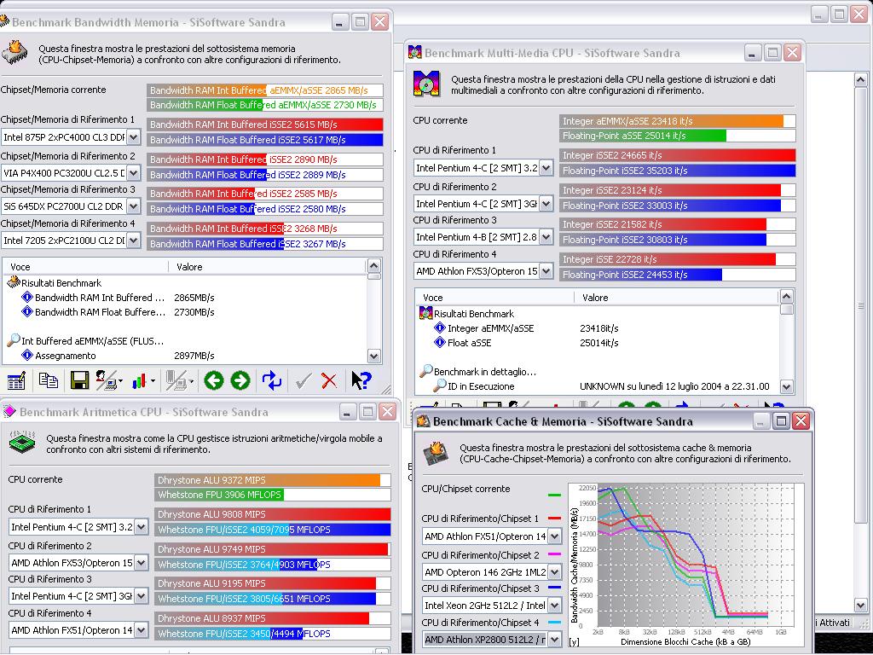The width and height of the screenshot is (873, 655).
Task: Click the Valore column header in Memory window
Action: point(268,267)
